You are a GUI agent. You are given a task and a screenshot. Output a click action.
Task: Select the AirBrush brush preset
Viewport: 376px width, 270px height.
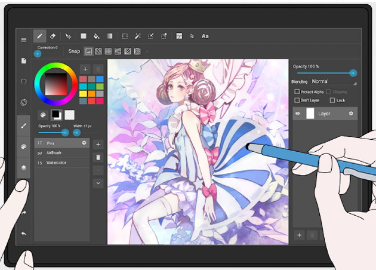point(59,153)
